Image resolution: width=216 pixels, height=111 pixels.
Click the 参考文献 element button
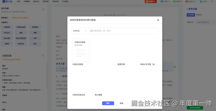[7, 38]
